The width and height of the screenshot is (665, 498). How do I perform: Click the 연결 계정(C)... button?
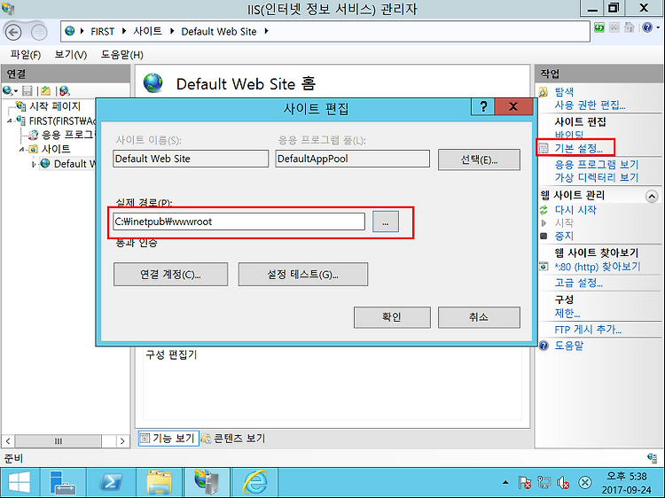click(170, 274)
